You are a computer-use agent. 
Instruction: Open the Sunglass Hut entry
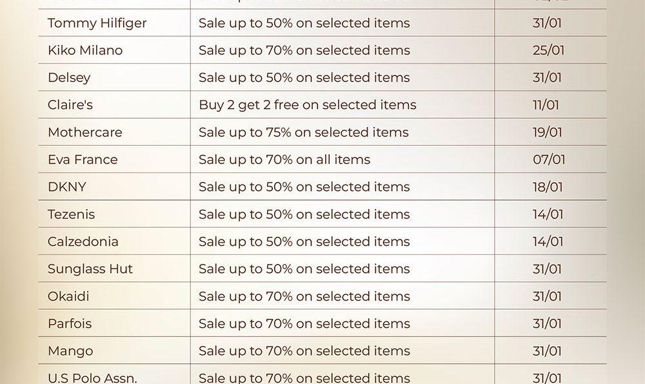click(90, 269)
